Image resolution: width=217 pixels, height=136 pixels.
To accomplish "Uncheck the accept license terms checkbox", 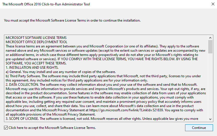I will click(6, 128).
